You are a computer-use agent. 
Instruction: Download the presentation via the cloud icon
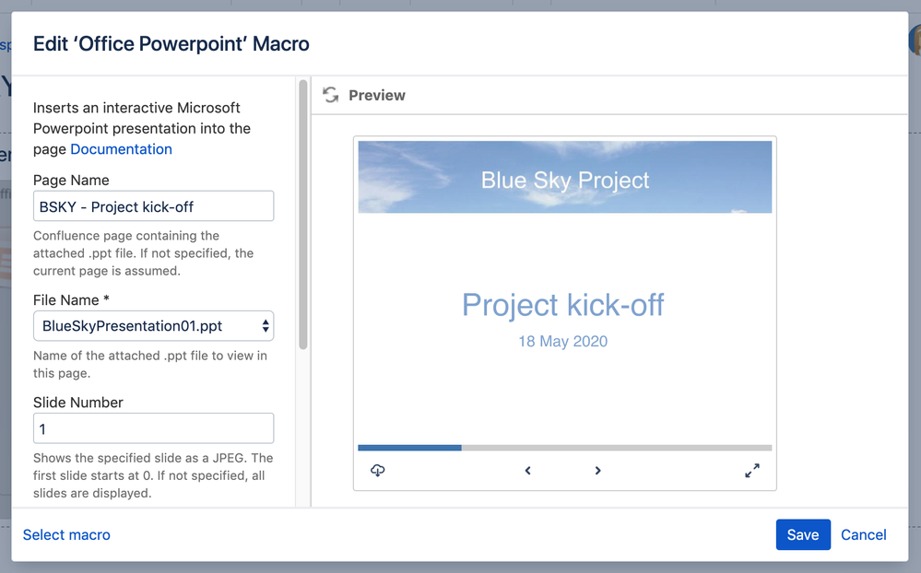tap(378, 470)
